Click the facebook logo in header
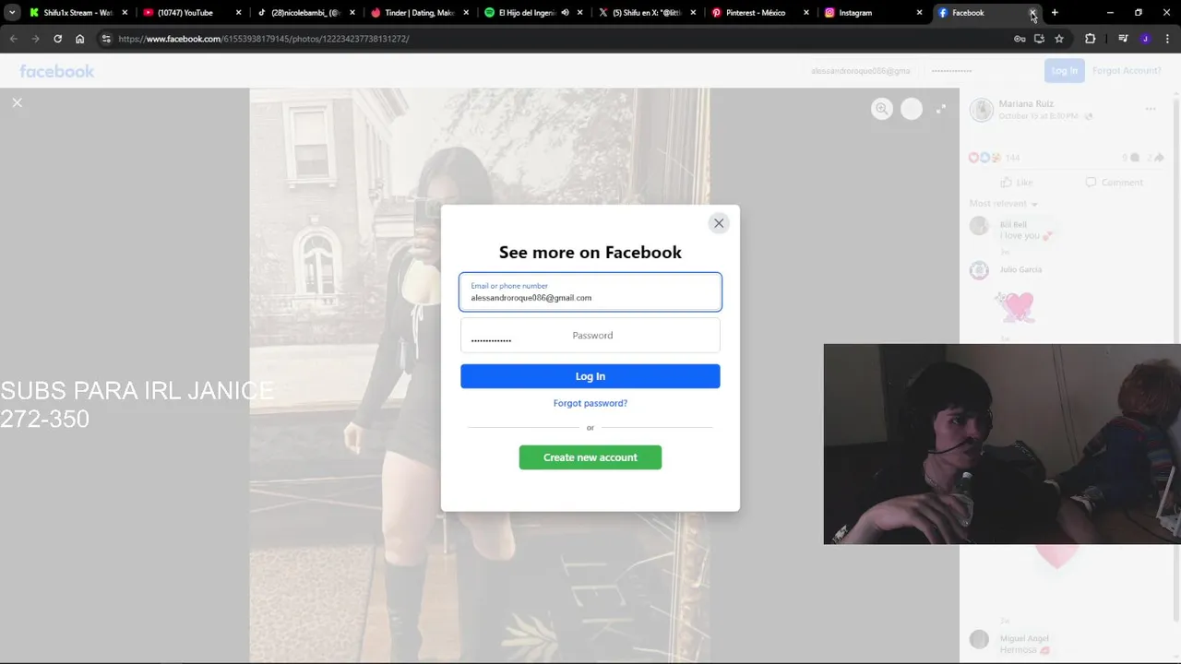Viewport: 1181px width, 664px height. point(57,71)
